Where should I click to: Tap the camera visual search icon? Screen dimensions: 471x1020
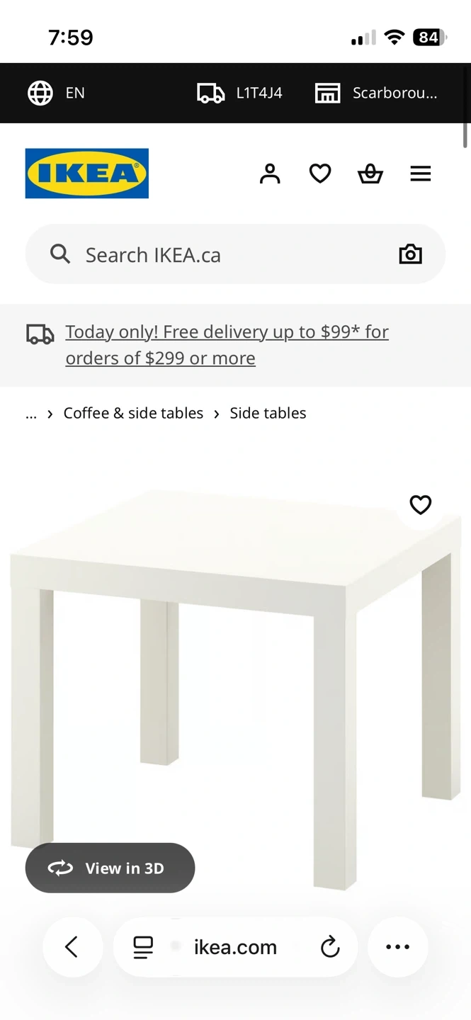(410, 254)
